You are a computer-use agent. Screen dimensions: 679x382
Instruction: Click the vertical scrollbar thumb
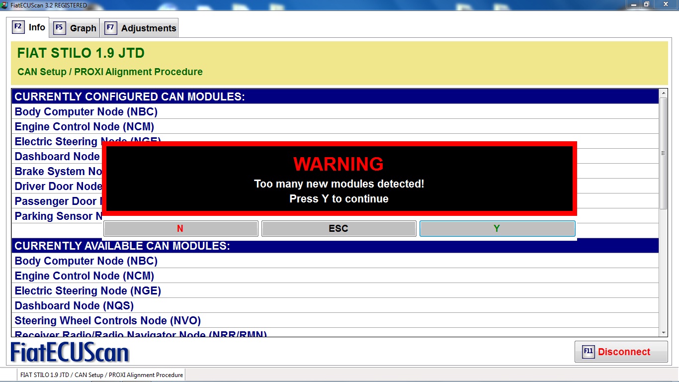click(x=664, y=153)
